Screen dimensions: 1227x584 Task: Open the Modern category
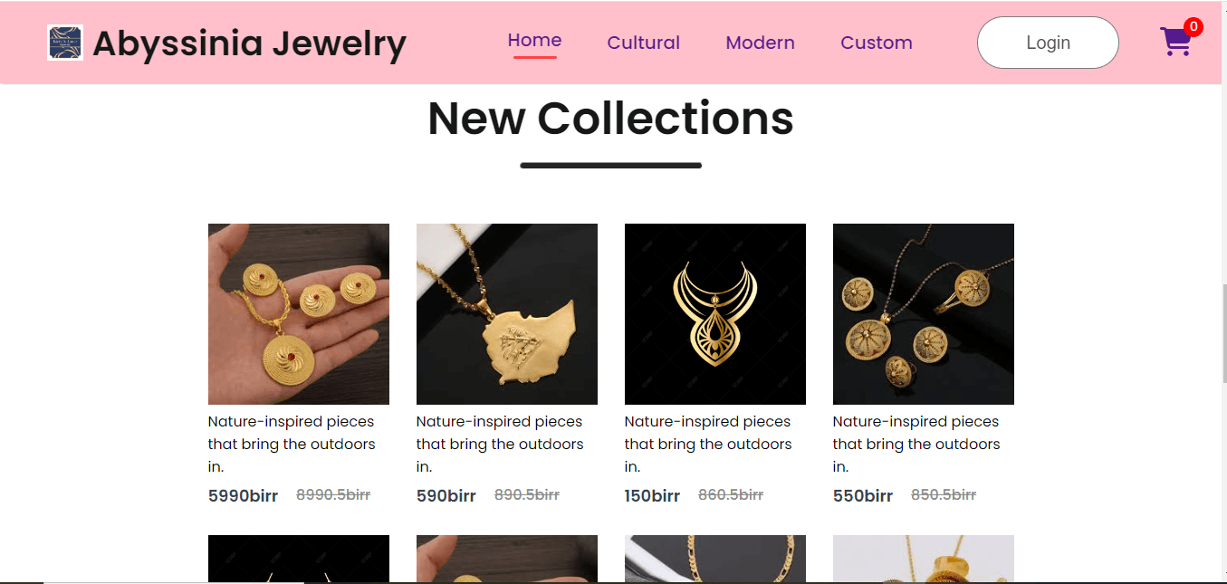(760, 43)
